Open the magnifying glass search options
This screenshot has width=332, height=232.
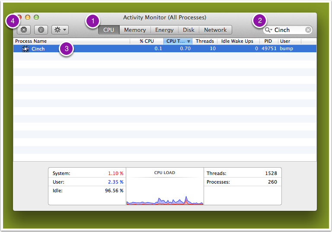click(x=268, y=30)
